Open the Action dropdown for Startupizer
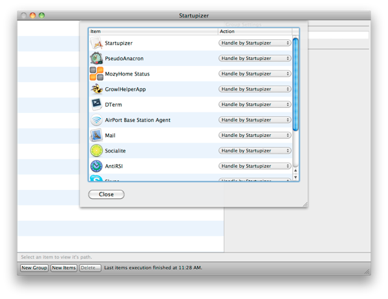The height and width of the screenshot is (299, 388). point(255,43)
